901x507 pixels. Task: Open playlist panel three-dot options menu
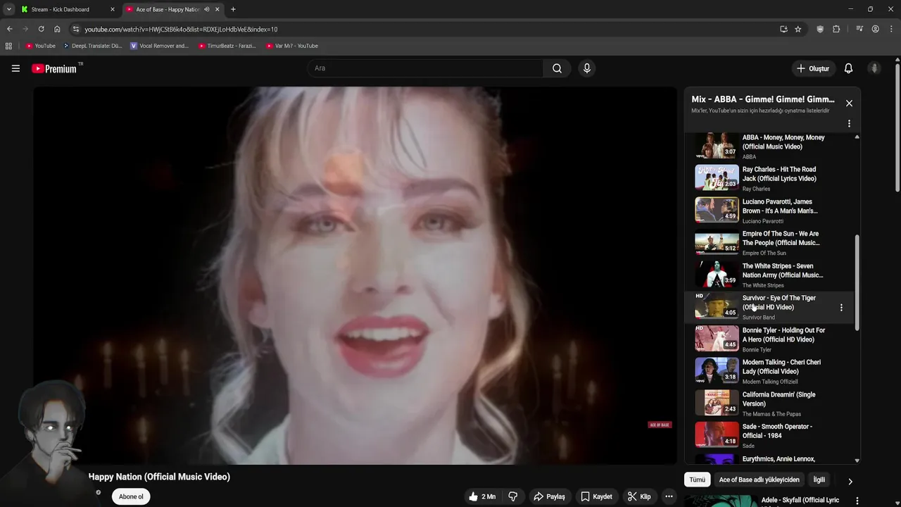click(x=849, y=123)
